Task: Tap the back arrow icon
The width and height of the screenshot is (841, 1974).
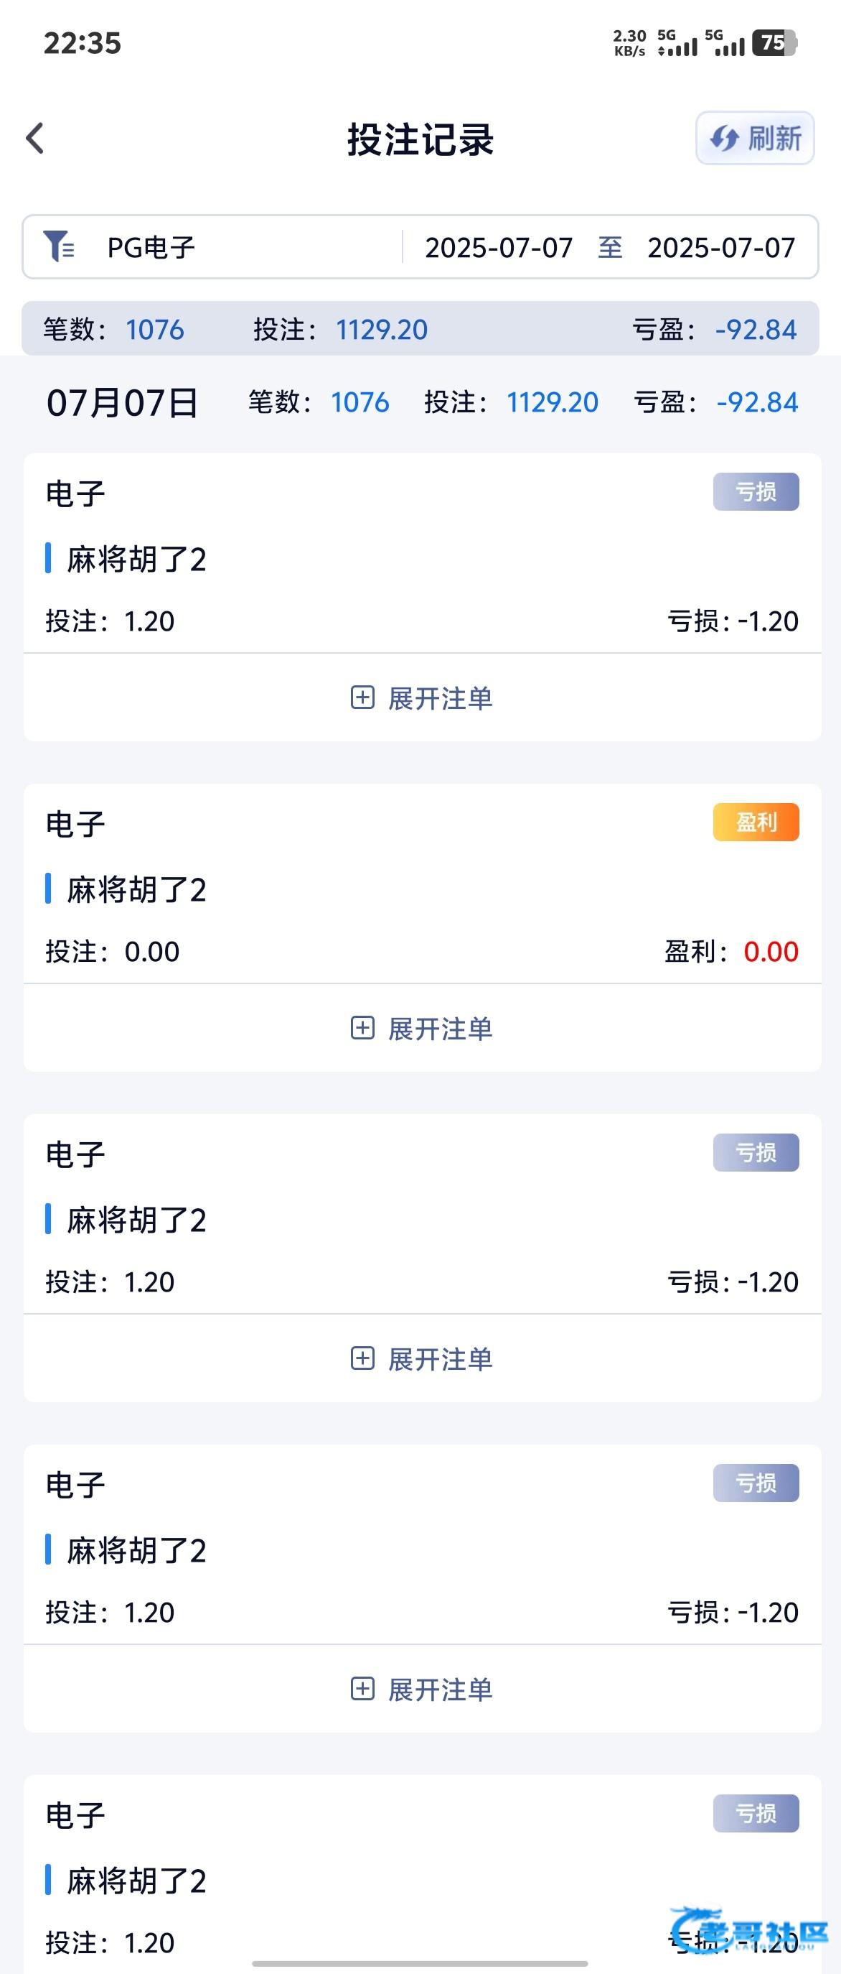Action: [35, 139]
